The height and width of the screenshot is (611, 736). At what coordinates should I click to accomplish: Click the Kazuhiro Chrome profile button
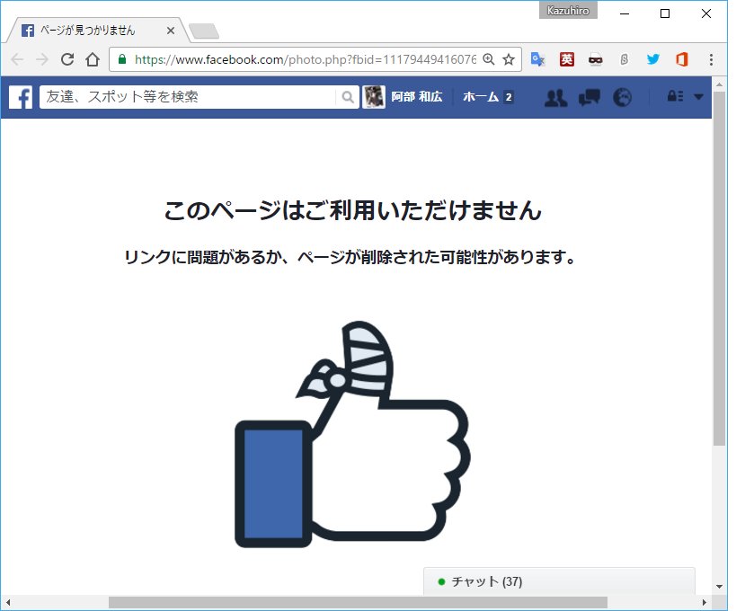[x=568, y=10]
